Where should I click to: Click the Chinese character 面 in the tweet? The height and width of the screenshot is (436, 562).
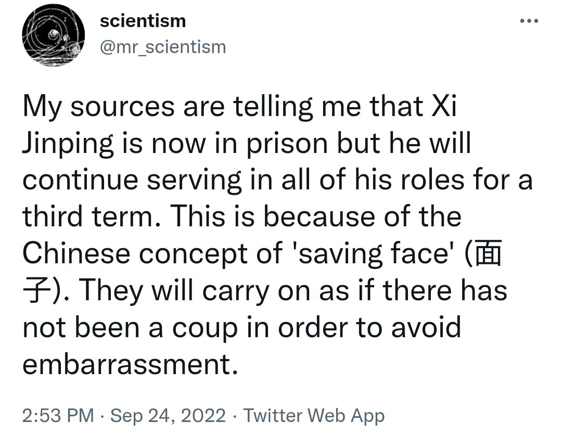click(488, 254)
